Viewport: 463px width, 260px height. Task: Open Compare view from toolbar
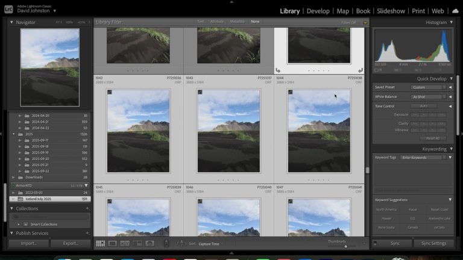(125, 243)
